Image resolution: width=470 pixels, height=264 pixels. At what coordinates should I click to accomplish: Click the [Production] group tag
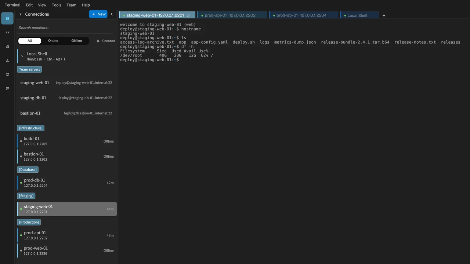point(29,222)
